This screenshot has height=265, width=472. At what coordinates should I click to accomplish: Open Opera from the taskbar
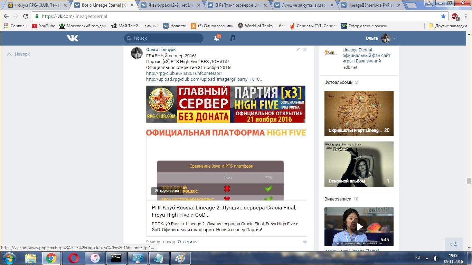[x=73, y=258]
